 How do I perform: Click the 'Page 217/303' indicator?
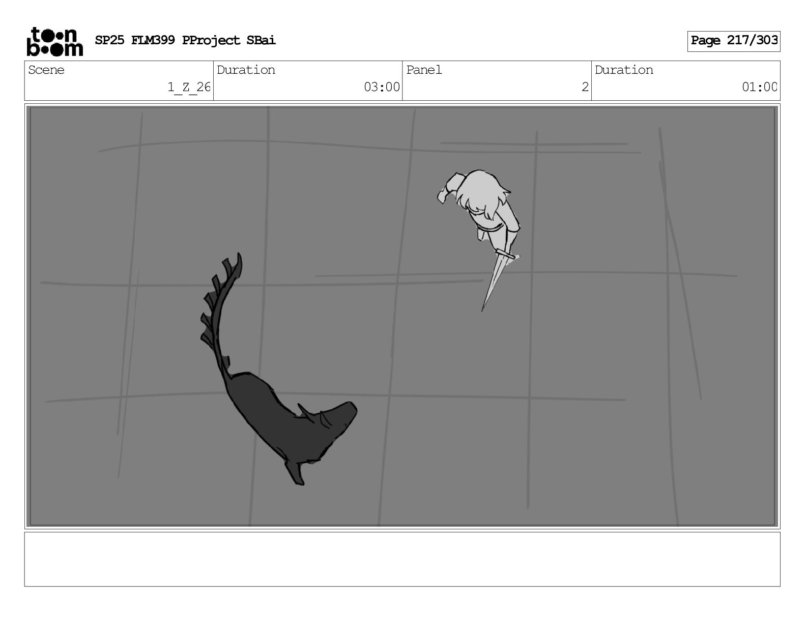(734, 41)
